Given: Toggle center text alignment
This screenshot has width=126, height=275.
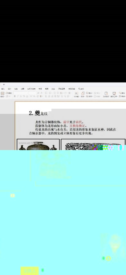Looking at the screenshot, I should tap(49, 96).
